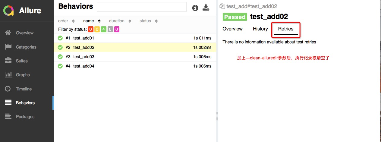Click the Graphs bar chart icon
381x142 pixels.
click(8, 74)
